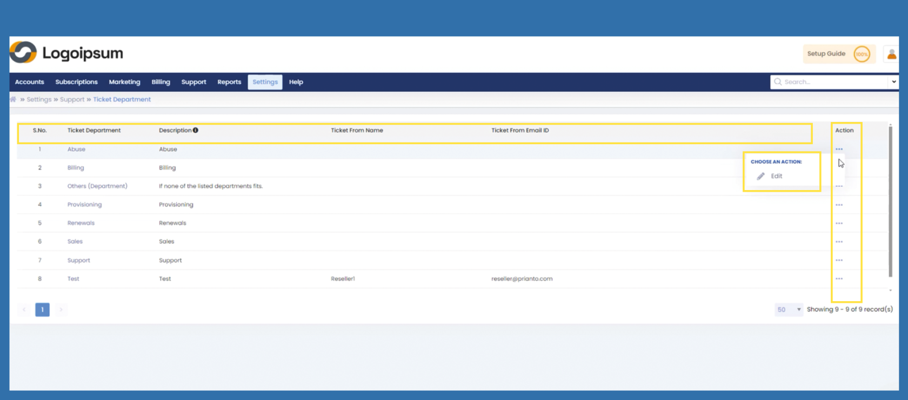Click the user profile avatar icon
Viewport: 908px width, 400px height.
pos(891,54)
